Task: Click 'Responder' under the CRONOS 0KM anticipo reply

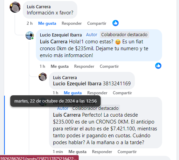Action: point(102,152)
